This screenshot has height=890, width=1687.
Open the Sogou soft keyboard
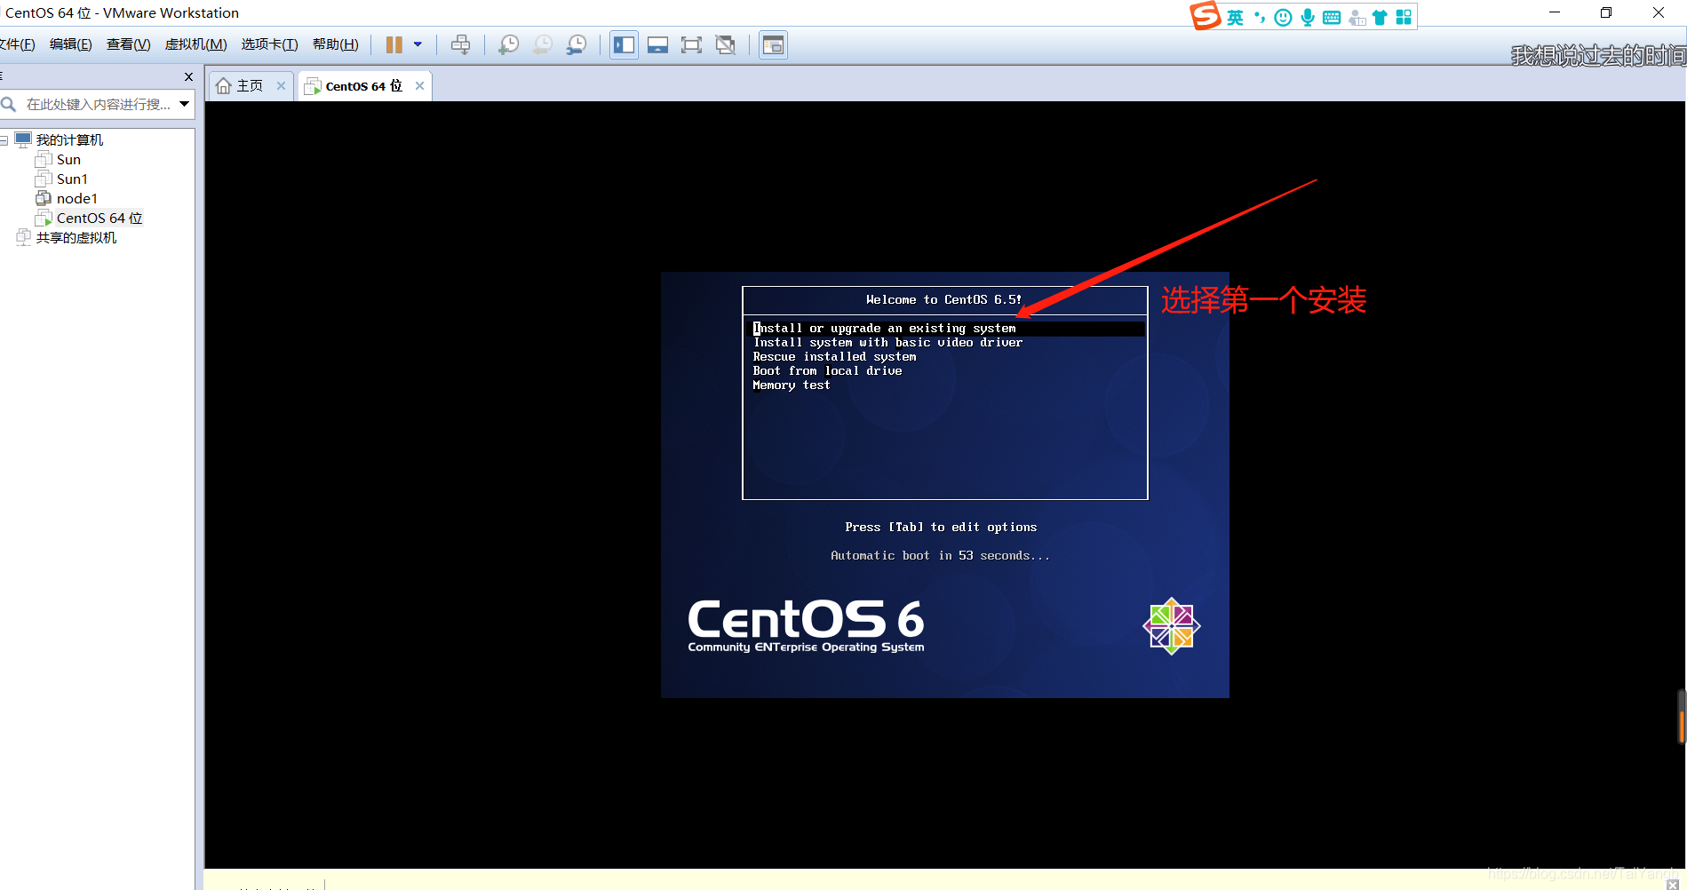pos(1332,18)
